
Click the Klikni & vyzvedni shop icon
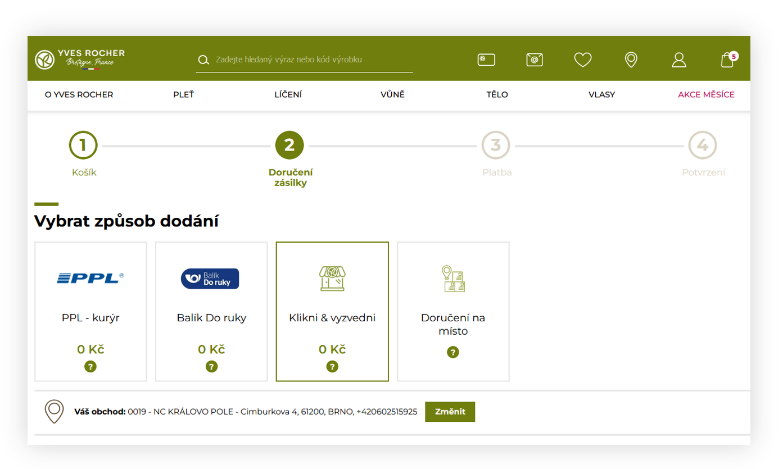(332, 278)
